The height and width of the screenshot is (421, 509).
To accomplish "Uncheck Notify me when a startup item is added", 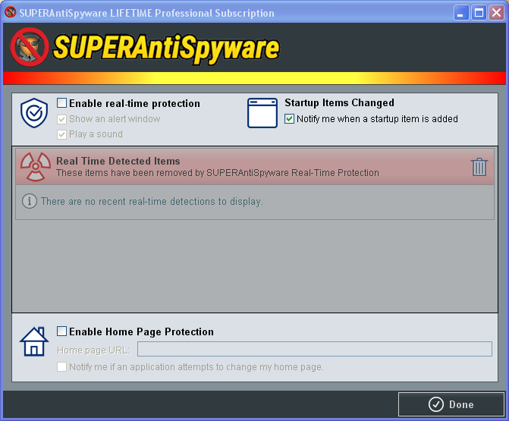I will (x=289, y=119).
